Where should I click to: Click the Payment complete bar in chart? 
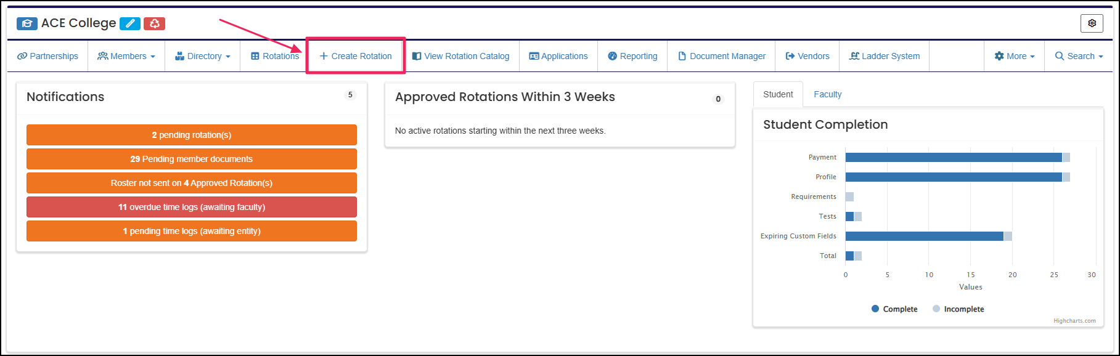coord(954,157)
